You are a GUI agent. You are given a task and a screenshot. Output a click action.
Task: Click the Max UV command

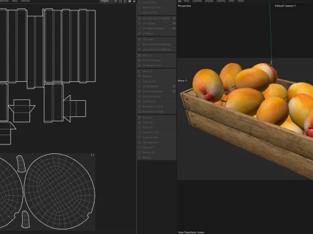tap(156, 55)
